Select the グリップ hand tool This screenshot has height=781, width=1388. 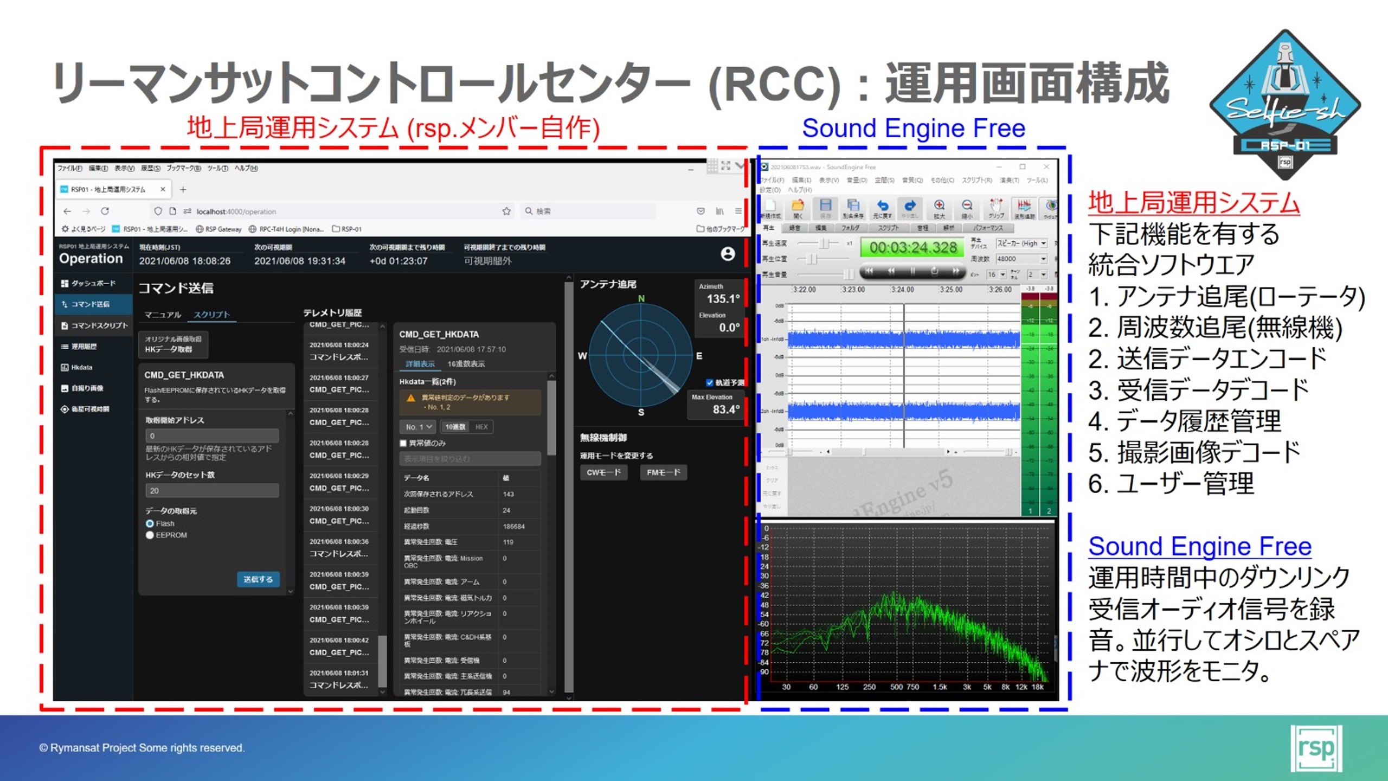pyautogui.click(x=996, y=208)
